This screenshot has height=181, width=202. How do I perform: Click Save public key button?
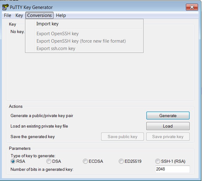coord(122,137)
